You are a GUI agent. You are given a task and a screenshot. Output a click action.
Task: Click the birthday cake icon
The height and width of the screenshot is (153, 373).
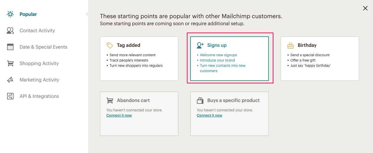[290, 45]
